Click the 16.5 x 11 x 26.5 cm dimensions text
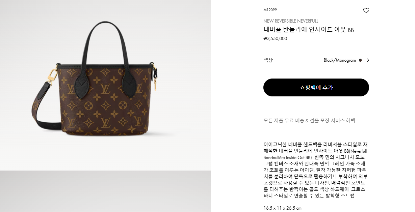415x212 pixels. [282, 208]
